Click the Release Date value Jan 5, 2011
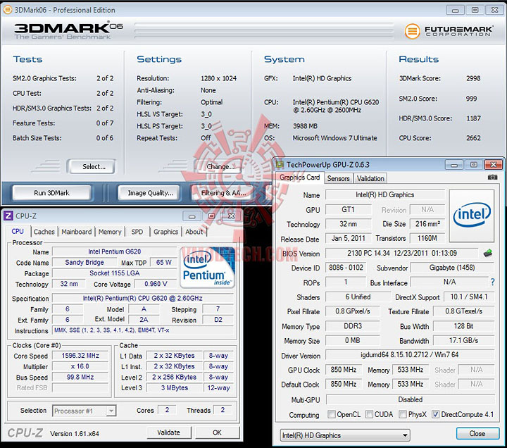The width and height of the screenshot is (507, 448). point(349,238)
